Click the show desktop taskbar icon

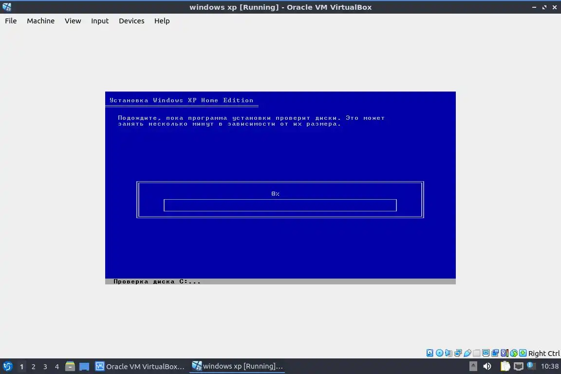point(84,367)
